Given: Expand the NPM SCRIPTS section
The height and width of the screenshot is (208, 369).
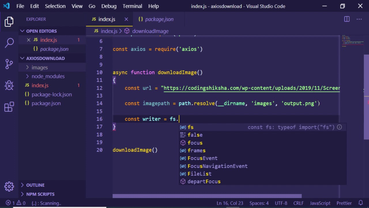Looking at the screenshot, I should click(x=40, y=194).
